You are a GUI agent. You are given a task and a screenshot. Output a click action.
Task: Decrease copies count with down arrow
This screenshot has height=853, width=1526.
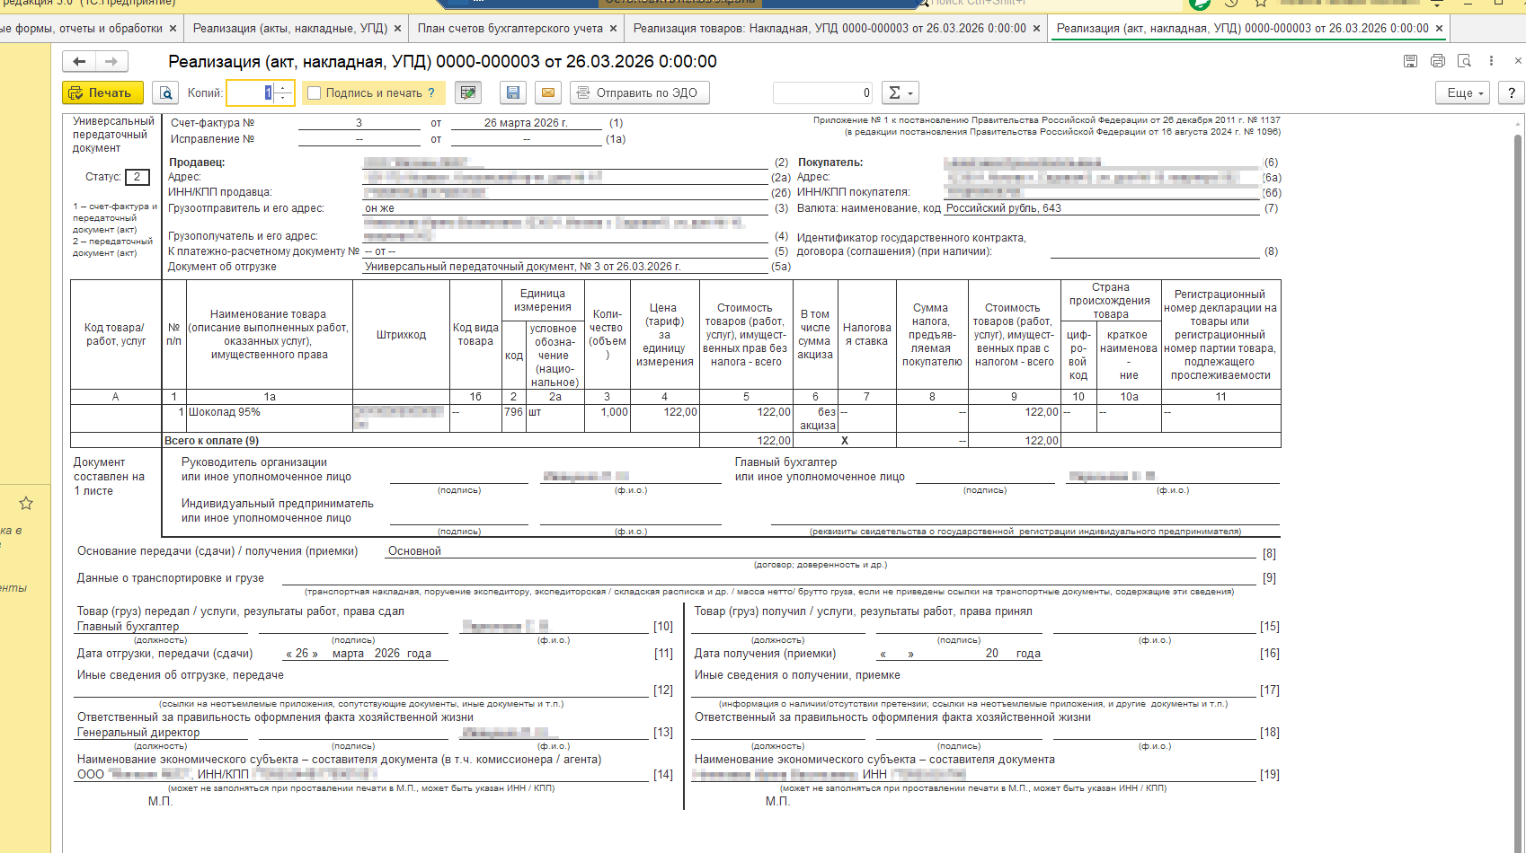284,98
